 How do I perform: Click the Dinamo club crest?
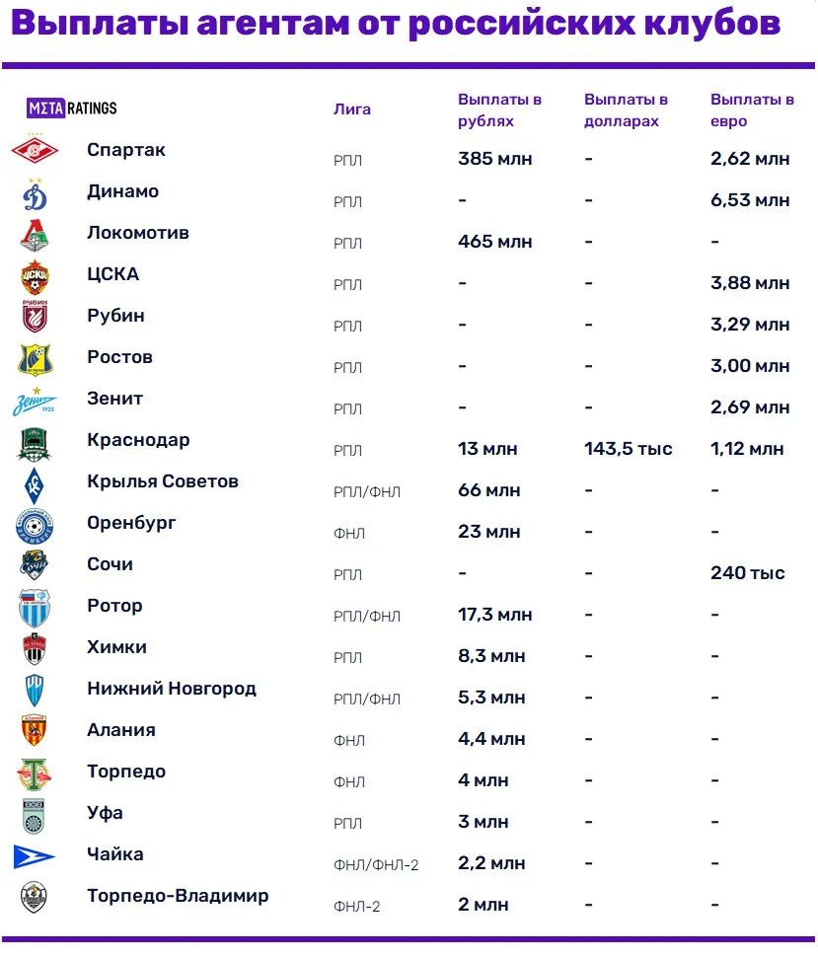coord(35,194)
